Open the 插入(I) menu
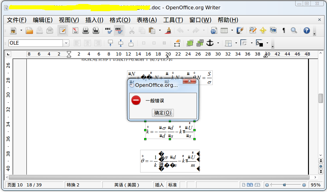 pos(94,20)
